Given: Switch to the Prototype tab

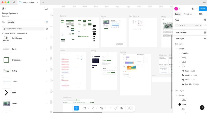Looking at the screenshot, I should [188, 14].
